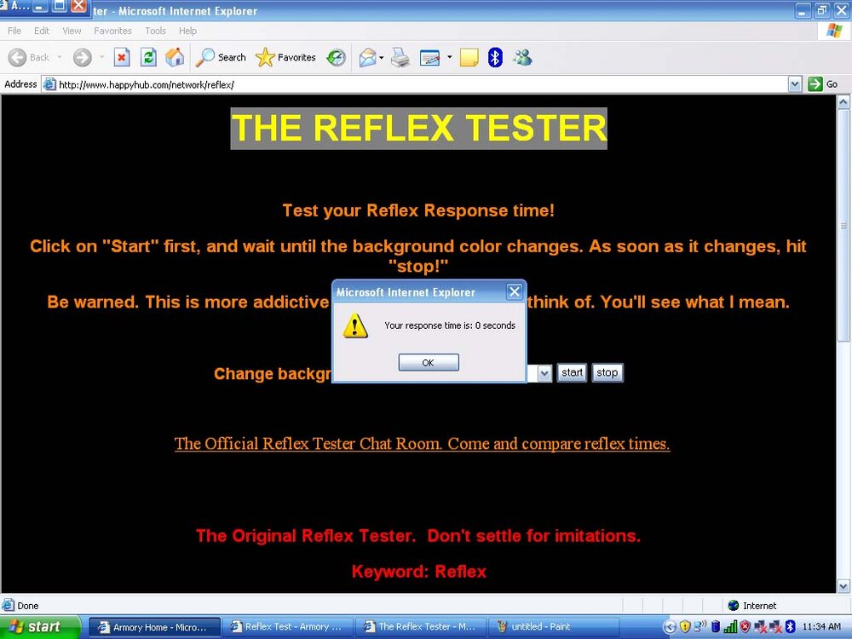The height and width of the screenshot is (639, 852).
Task: Open the Messenger people icon
Action: tap(523, 57)
